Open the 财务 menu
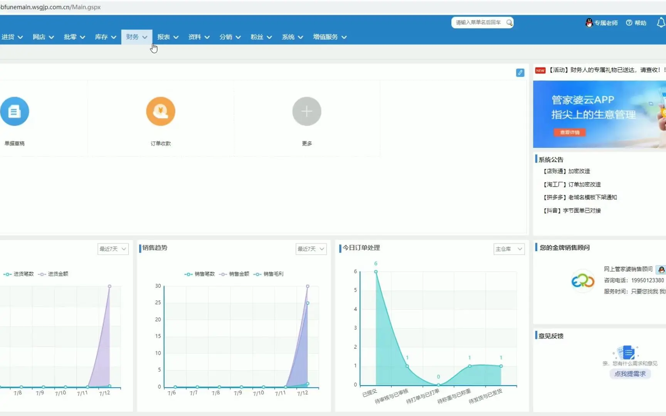The width and height of the screenshot is (666, 416). click(x=137, y=37)
